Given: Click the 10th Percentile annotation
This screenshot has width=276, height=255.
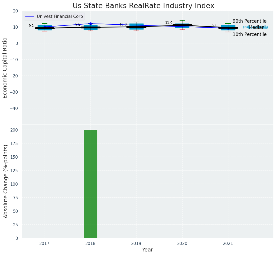Looking at the screenshot, I should 249,34.
